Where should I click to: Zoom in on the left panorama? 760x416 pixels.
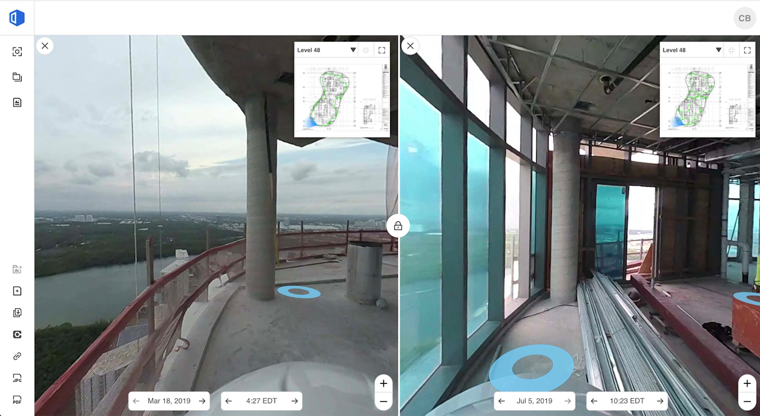384,384
